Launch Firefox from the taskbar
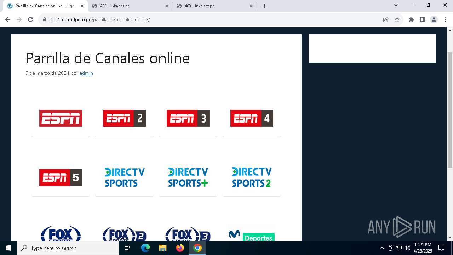Image resolution: width=453 pixels, height=255 pixels. 180,248
